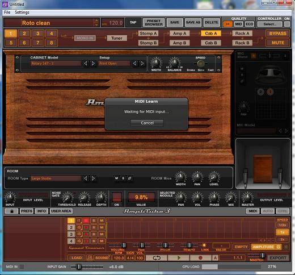Open the Amp B module
The width and height of the screenshot is (295, 275).
point(179,43)
